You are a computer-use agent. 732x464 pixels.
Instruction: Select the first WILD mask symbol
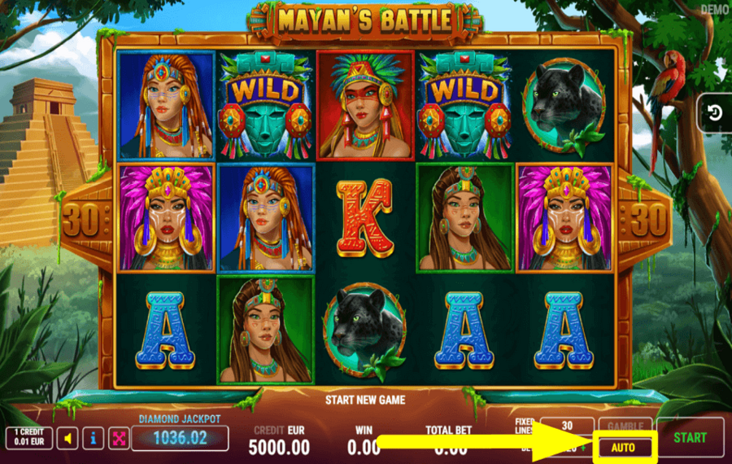[x=266, y=105]
